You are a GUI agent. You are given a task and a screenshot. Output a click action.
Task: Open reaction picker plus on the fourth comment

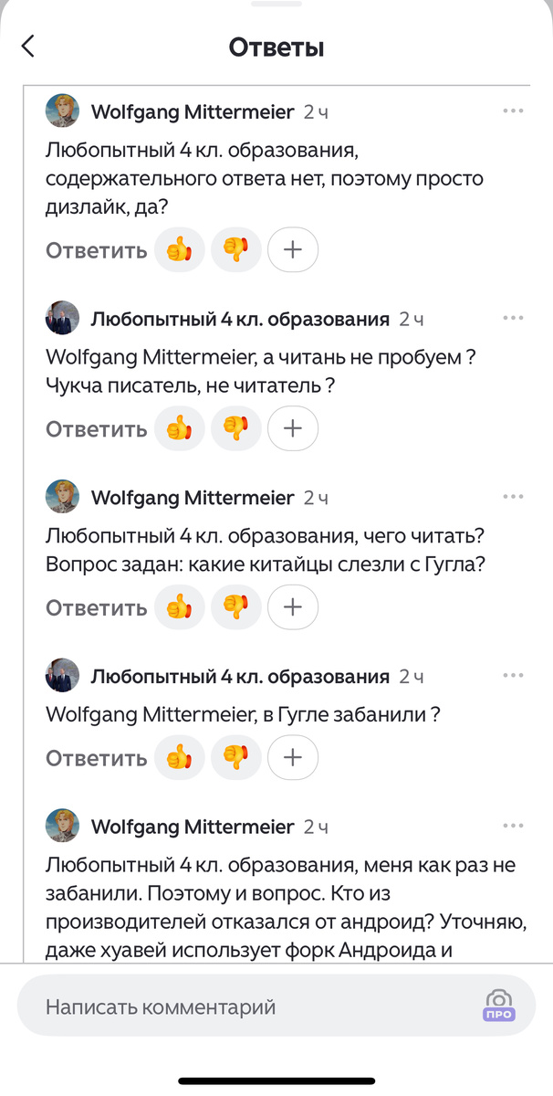click(292, 757)
